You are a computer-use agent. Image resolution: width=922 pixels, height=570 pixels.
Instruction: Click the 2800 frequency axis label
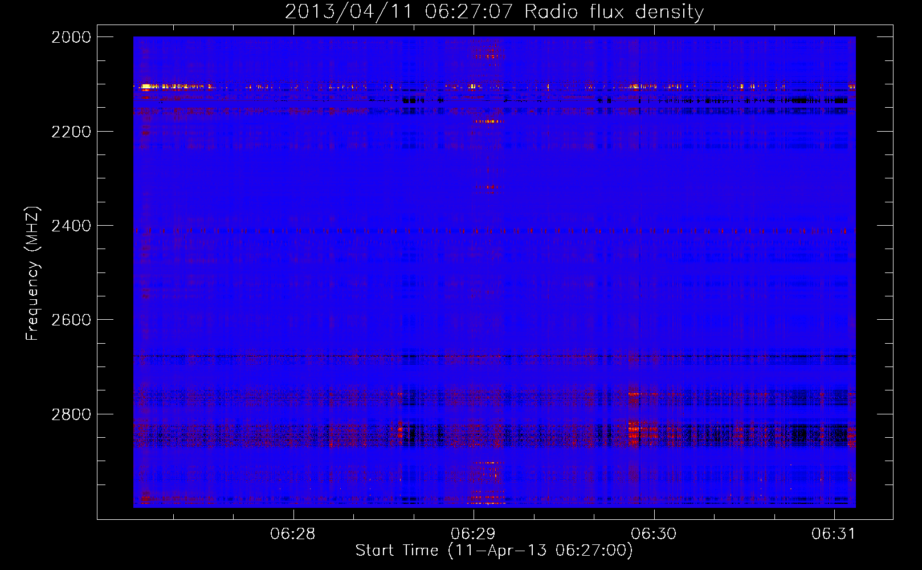(71, 414)
